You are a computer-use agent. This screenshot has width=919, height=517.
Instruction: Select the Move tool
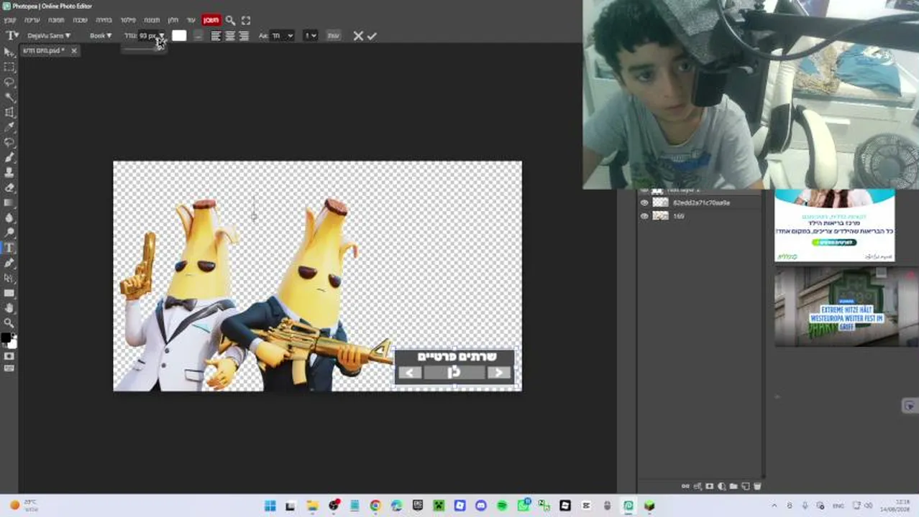tap(9, 52)
